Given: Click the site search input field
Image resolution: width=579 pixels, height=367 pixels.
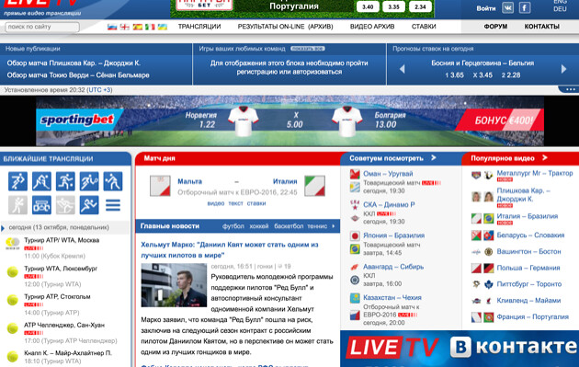Looking at the screenshot, I should pyautogui.click(x=42, y=27).
